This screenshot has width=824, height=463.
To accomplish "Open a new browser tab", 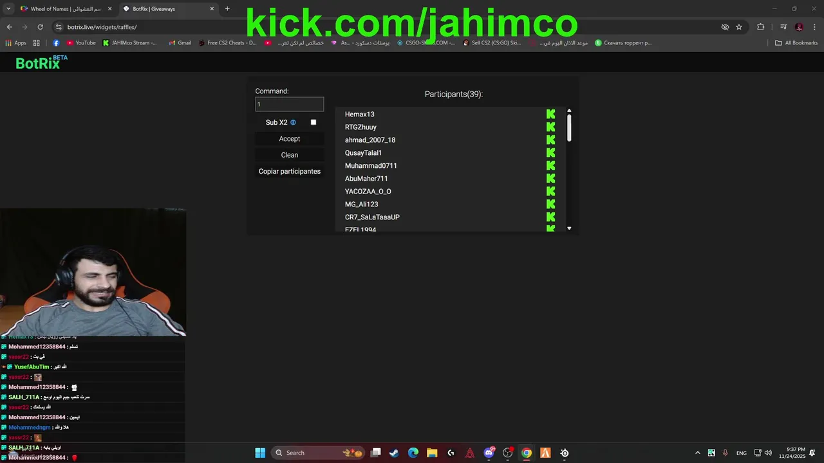I will (x=227, y=9).
